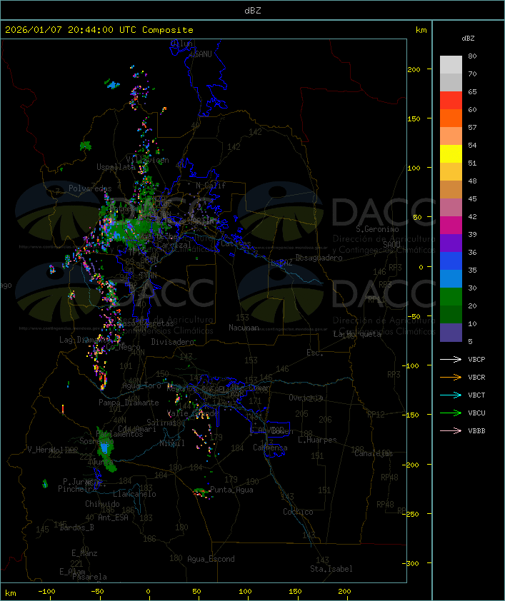Click the Pampa_Diamante map label
Screen dimensions: 505x601
[x=129, y=403]
